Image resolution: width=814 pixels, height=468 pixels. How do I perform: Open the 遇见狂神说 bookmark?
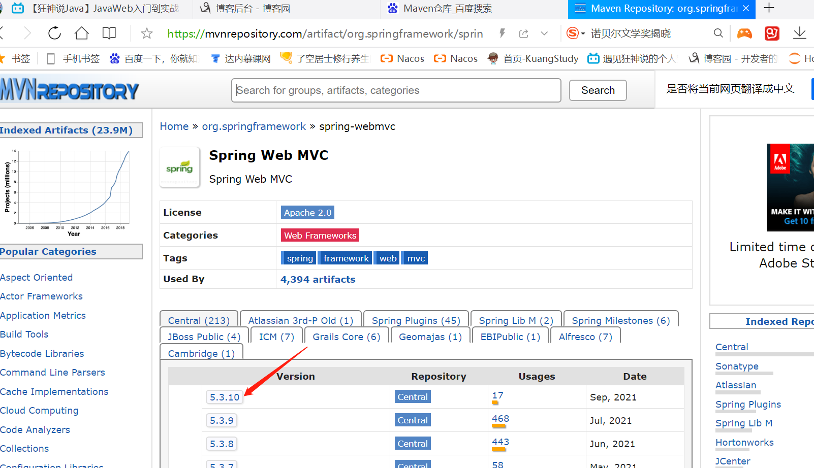tap(632, 58)
